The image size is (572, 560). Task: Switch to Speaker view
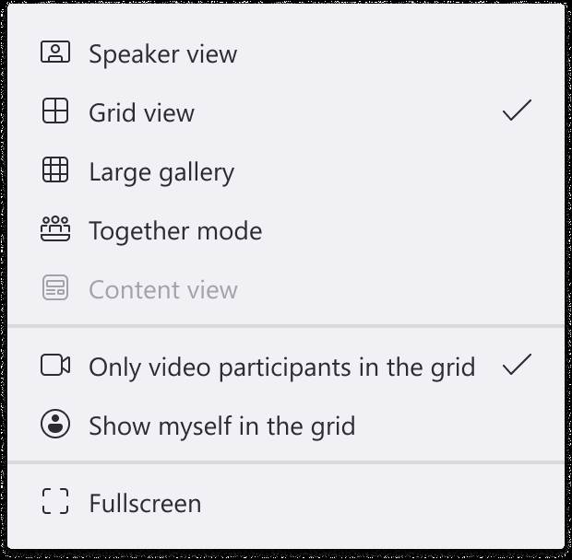(162, 54)
